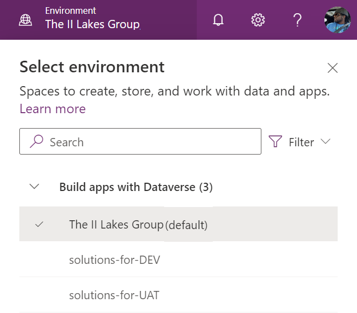Viewport: 357px width, 313px height.
Task: Click the Build apps with Dataverse (3) heading
Action: [x=136, y=187]
